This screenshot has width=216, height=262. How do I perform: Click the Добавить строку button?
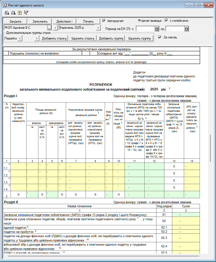click(x=54, y=38)
